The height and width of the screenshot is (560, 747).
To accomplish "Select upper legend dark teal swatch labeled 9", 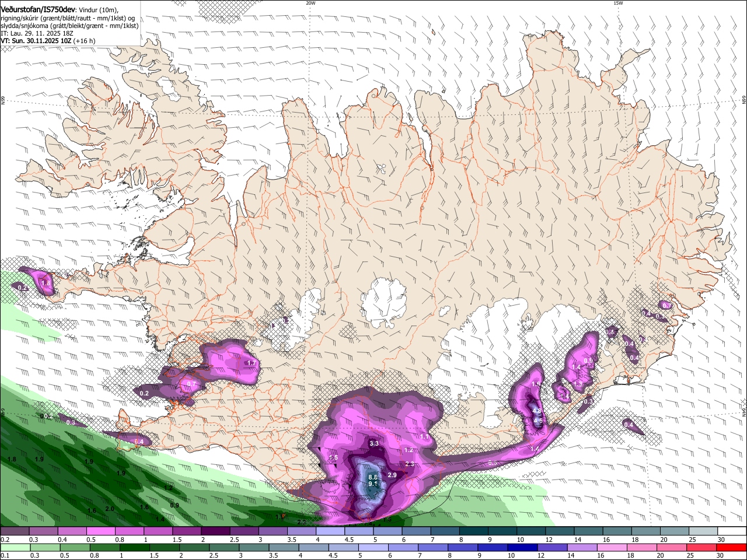I will click(x=503, y=531).
